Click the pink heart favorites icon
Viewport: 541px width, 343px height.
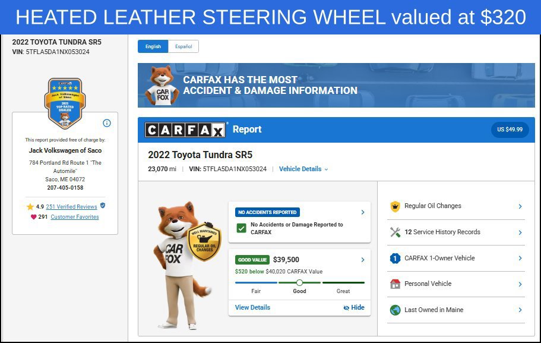click(33, 217)
